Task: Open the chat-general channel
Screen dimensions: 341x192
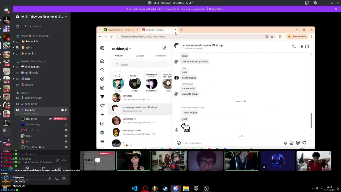Action: (42, 67)
